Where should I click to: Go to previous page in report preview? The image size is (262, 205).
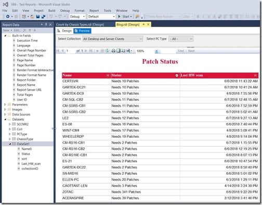(62, 51)
